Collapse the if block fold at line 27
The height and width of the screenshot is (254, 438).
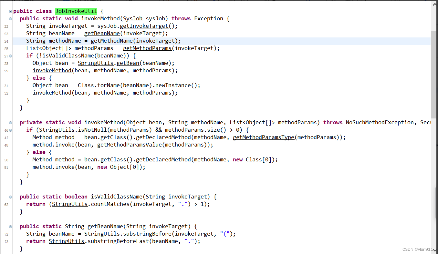[10, 56]
